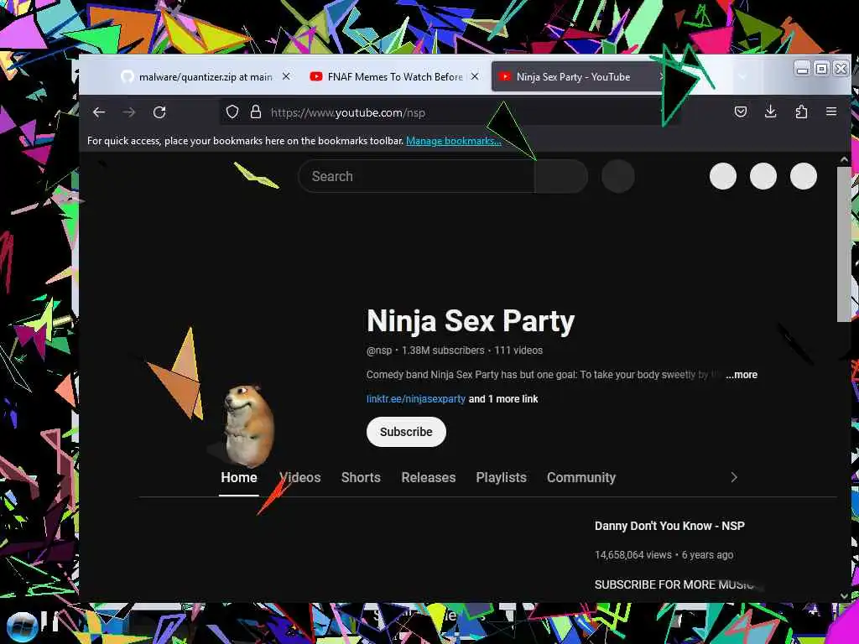Save page to Pocket
Image resolution: width=859 pixels, height=644 pixels.
coord(741,112)
